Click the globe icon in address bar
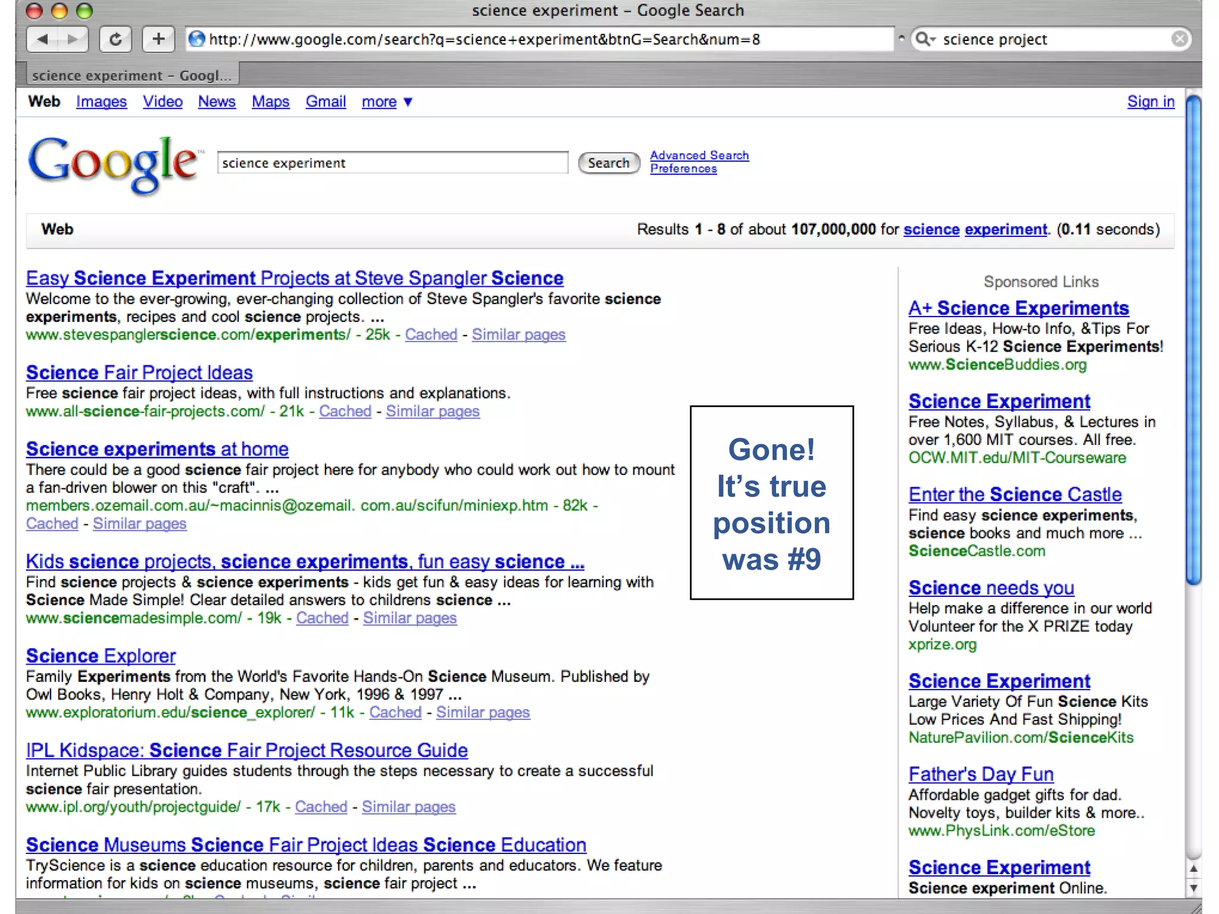 [x=196, y=39]
